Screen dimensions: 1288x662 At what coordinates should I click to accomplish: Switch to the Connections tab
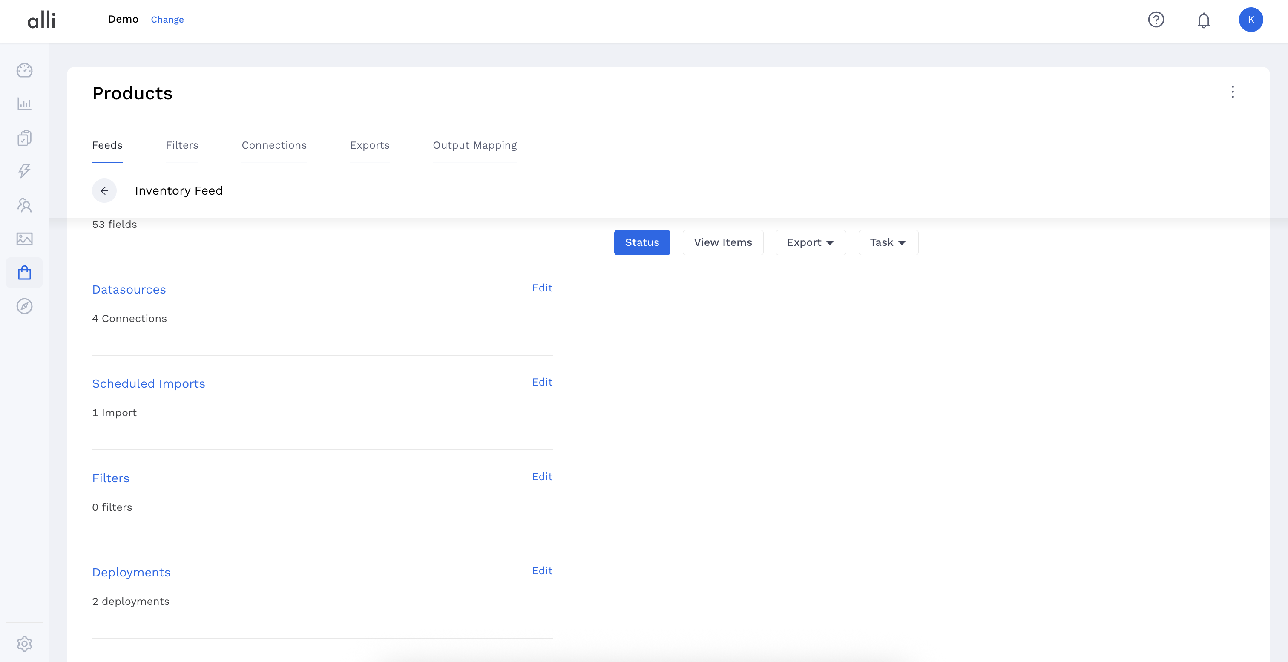coord(274,145)
